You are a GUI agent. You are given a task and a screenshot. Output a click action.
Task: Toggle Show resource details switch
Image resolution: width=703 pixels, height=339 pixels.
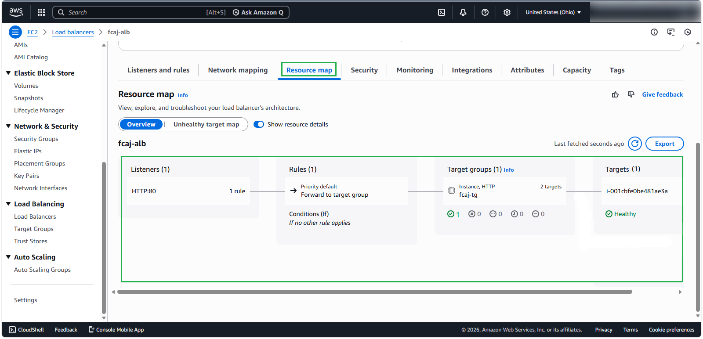(x=259, y=124)
